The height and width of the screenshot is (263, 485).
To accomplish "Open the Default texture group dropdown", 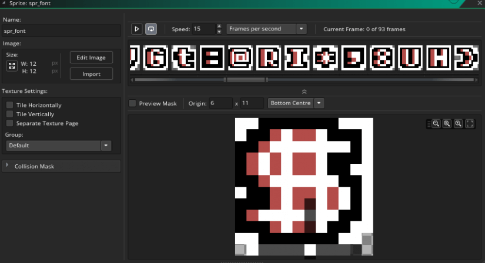I will (59, 146).
